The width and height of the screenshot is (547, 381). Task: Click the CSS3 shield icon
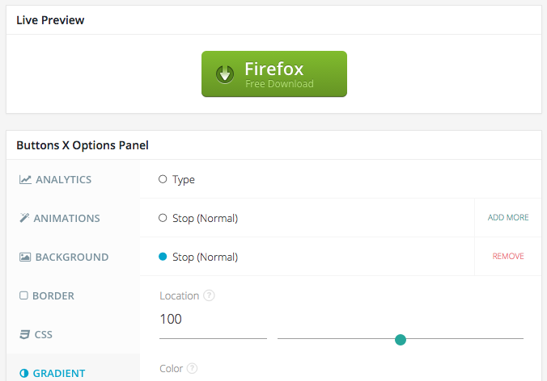(24, 334)
